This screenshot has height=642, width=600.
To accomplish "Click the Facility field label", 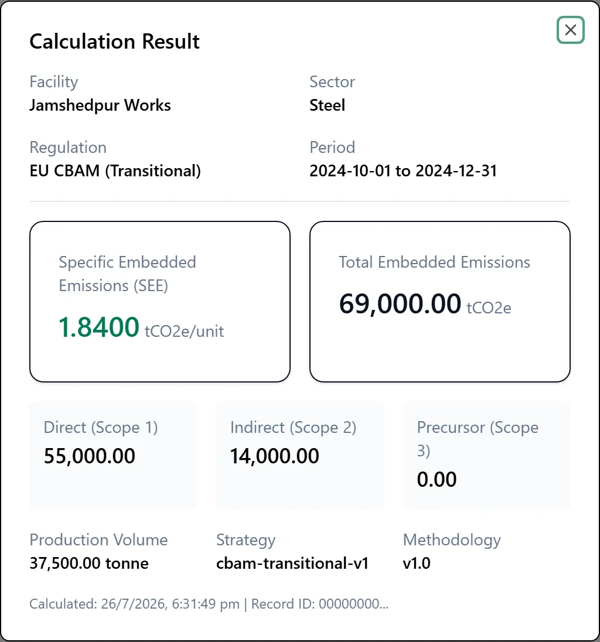I will tap(54, 82).
